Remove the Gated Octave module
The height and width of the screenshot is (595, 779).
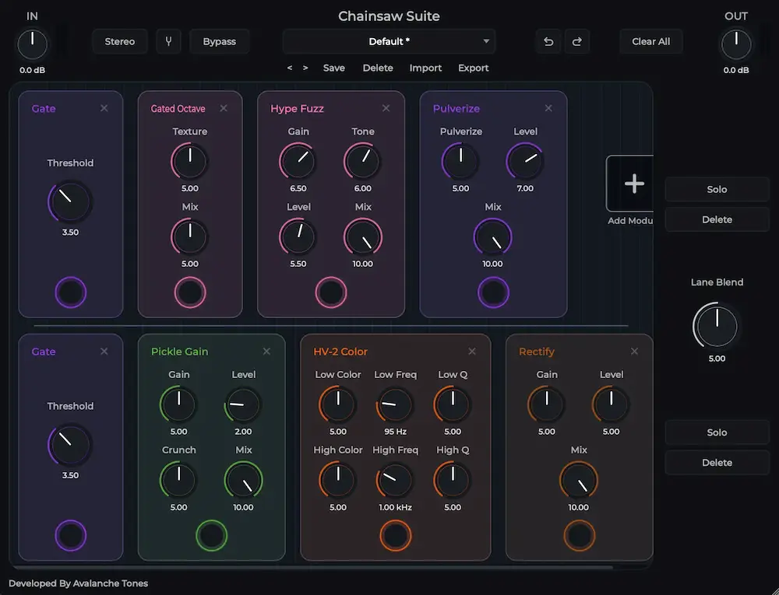point(224,108)
